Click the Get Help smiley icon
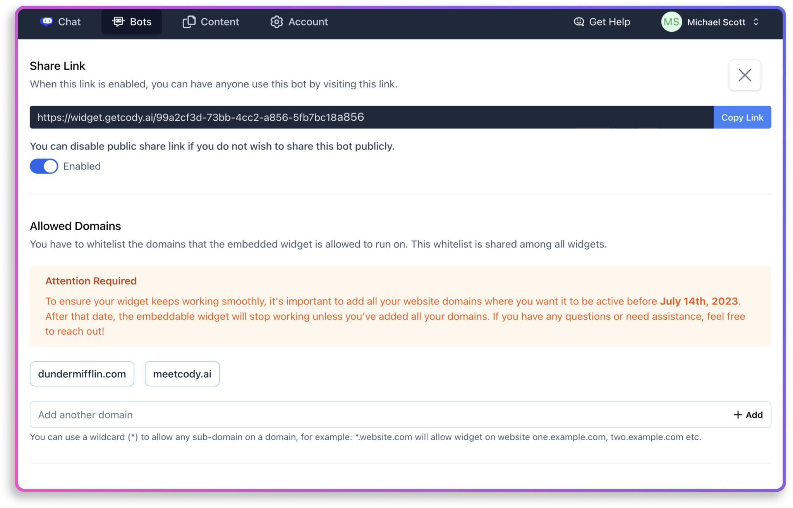This screenshot has width=793, height=508. (x=579, y=22)
